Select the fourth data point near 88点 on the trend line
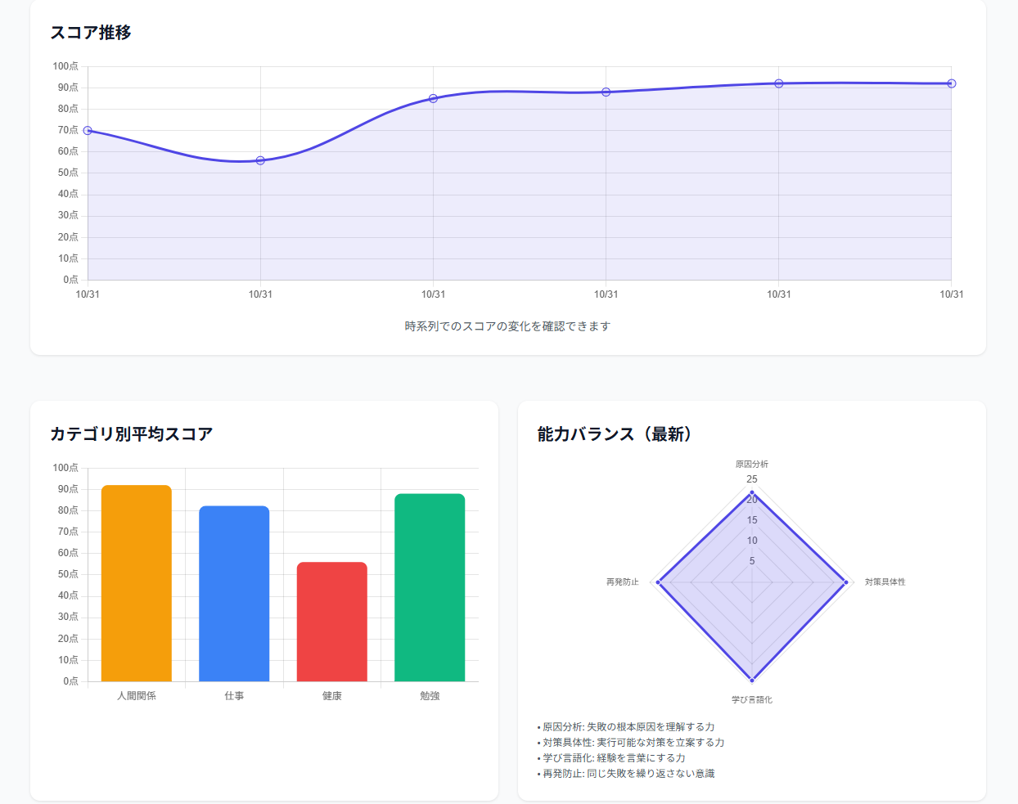 (606, 92)
